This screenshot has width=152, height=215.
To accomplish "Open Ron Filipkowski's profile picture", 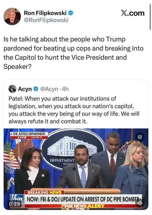I will (12, 16).
